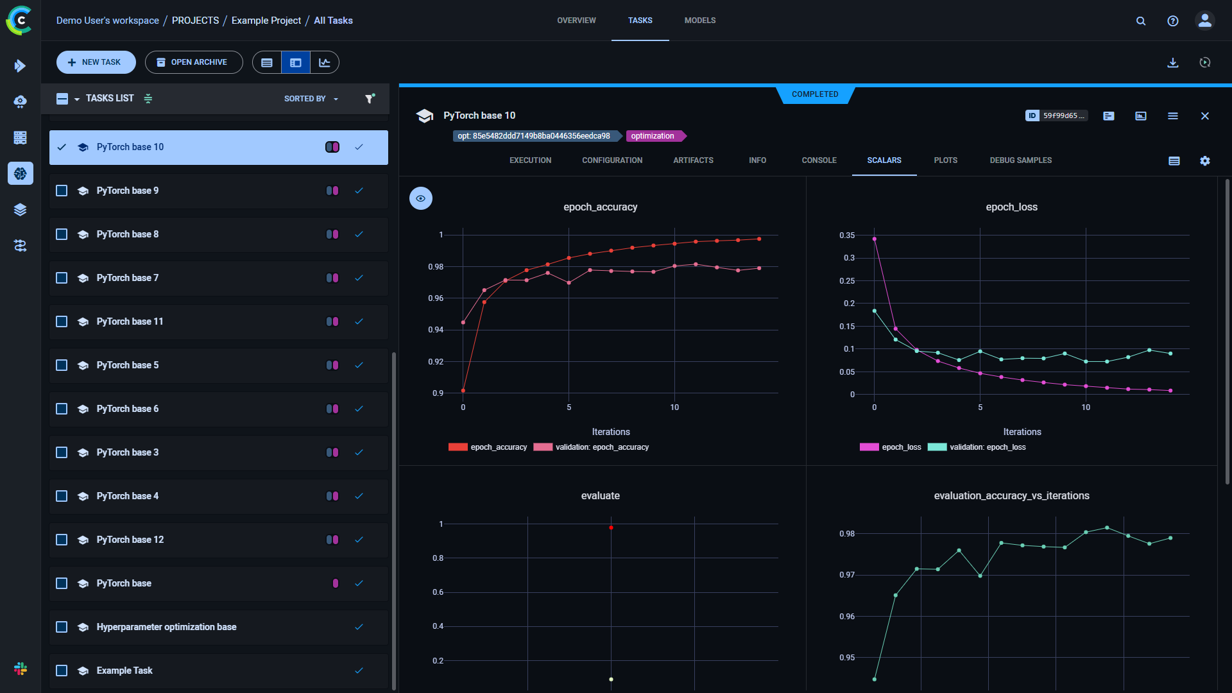Check the PyTorch base 9 checkbox
The width and height of the screenshot is (1232, 693).
[62, 191]
